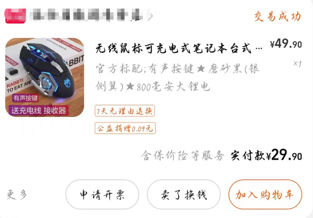Click the 卖了换钱 button
This screenshot has width=313, height=218.
pos(184,194)
